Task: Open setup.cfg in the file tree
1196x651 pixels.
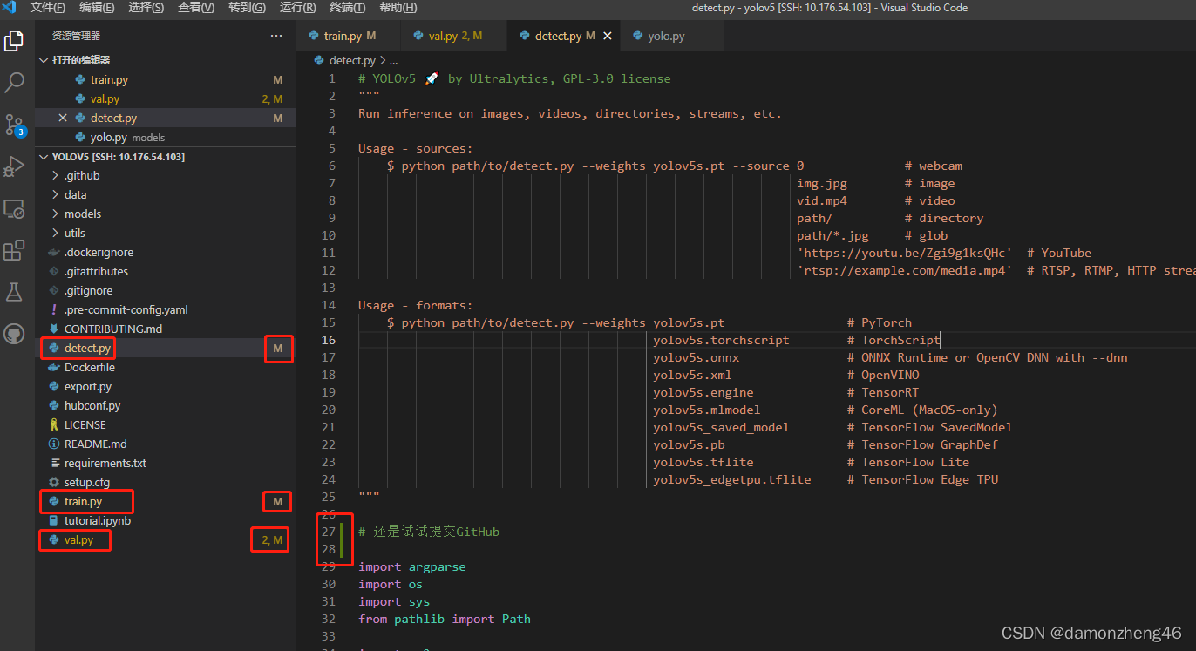Action: pos(166,482)
